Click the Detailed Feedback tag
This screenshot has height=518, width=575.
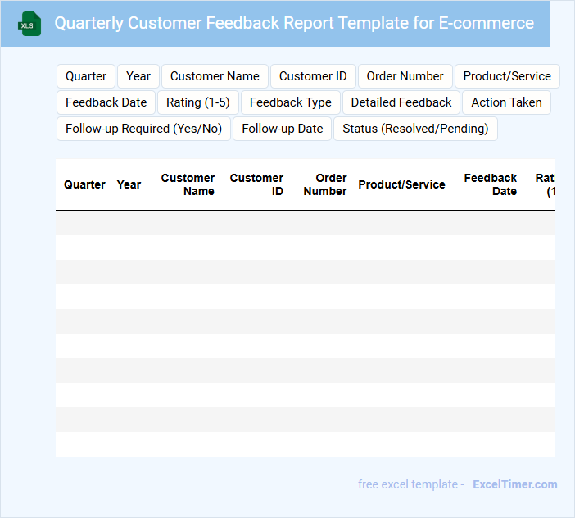(x=401, y=102)
